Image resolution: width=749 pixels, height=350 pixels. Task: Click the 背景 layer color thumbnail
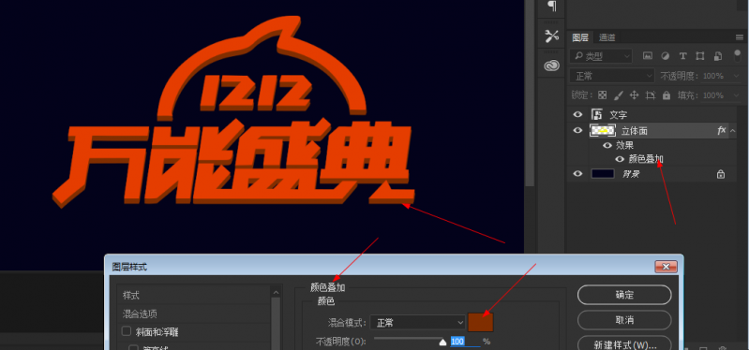603,173
